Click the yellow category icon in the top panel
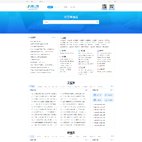The height and width of the screenshot is (142, 142). (x=61, y=38)
